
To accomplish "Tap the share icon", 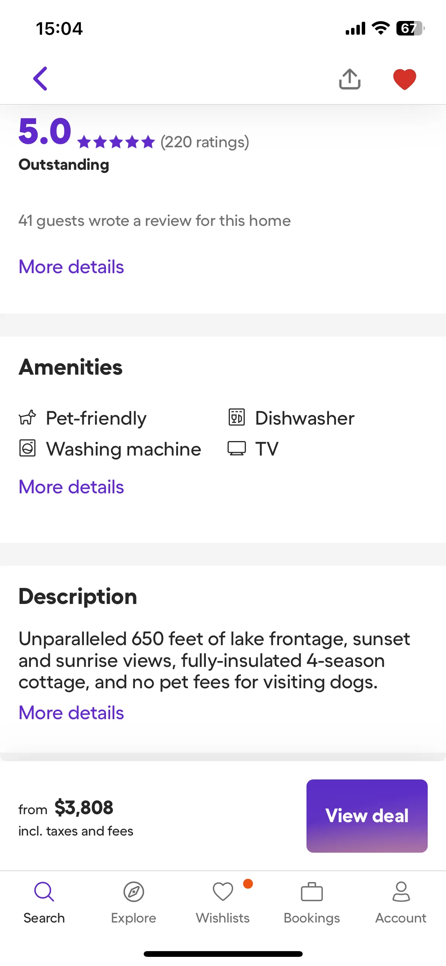I will (350, 79).
